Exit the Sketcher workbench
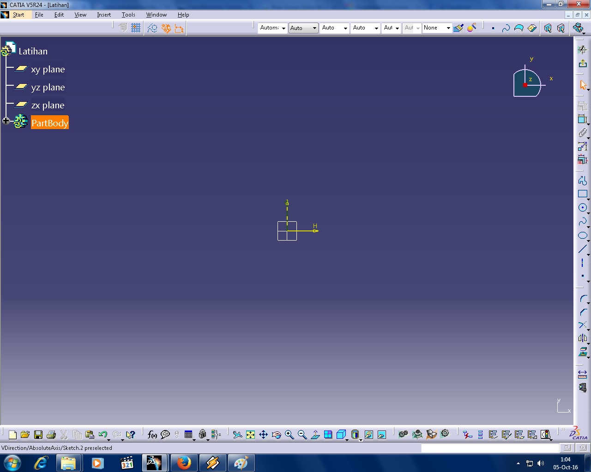This screenshot has width=591, height=472. coord(582,63)
